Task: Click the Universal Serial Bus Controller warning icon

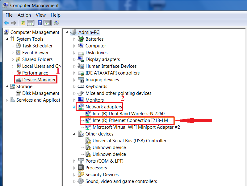Action: (88, 141)
